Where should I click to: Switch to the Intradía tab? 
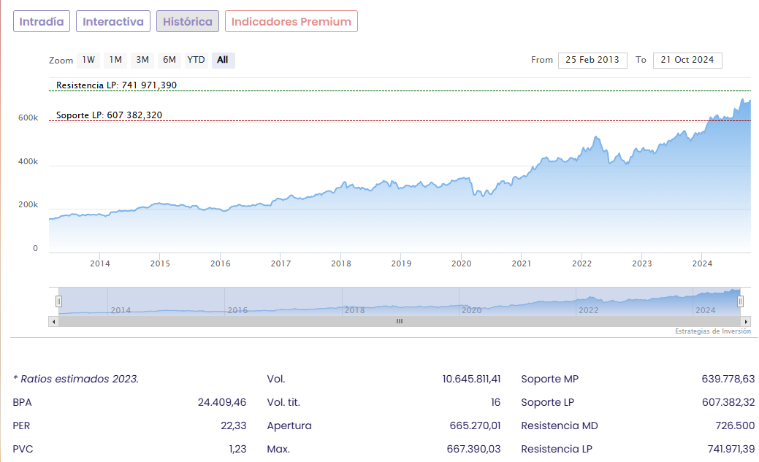point(42,22)
